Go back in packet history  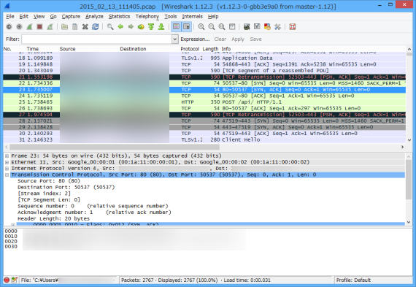(120, 27)
